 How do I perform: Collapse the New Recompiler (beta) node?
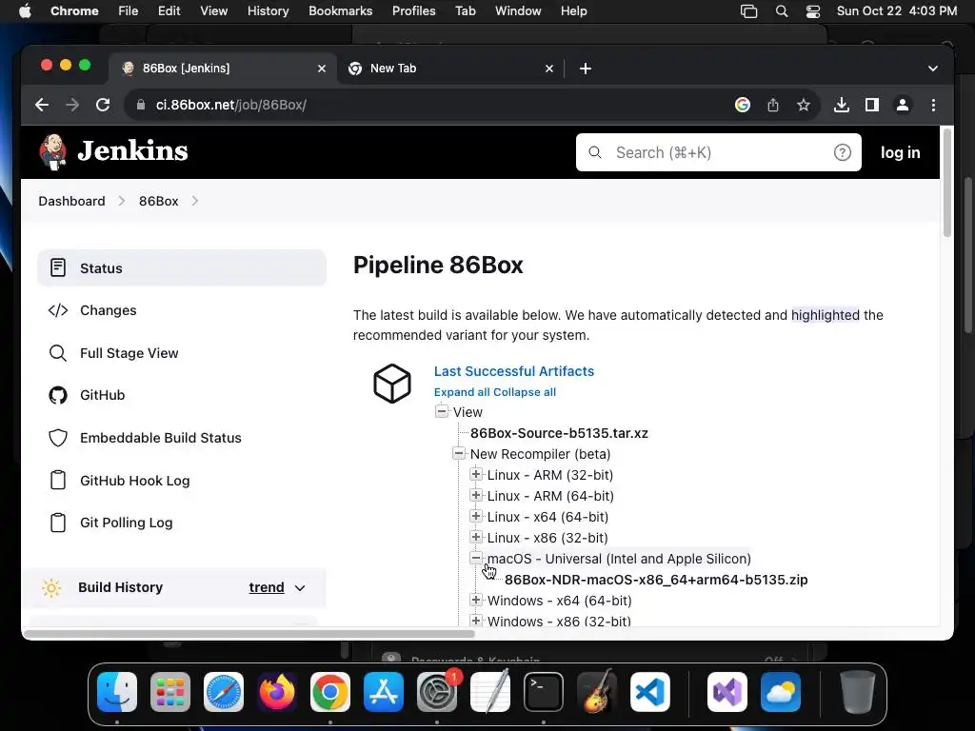[459, 454]
